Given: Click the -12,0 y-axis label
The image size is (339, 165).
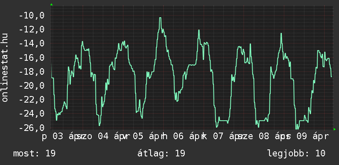Looking at the screenshot, I should pyautogui.click(x=31, y=30).
